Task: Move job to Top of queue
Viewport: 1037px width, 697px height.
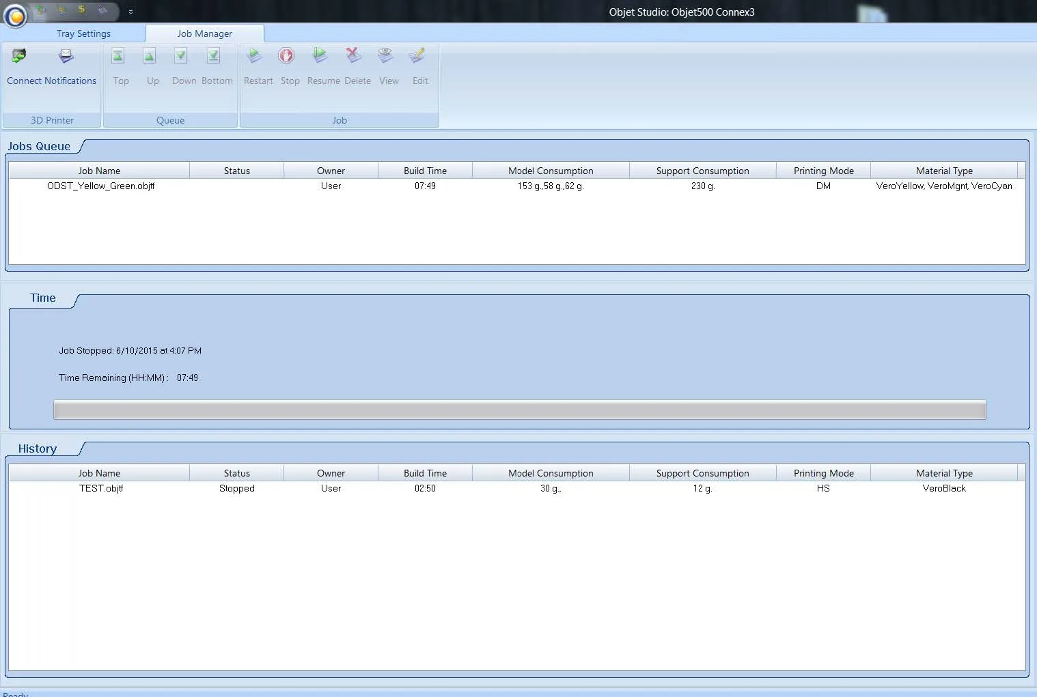Action: [x=118, y=56]
